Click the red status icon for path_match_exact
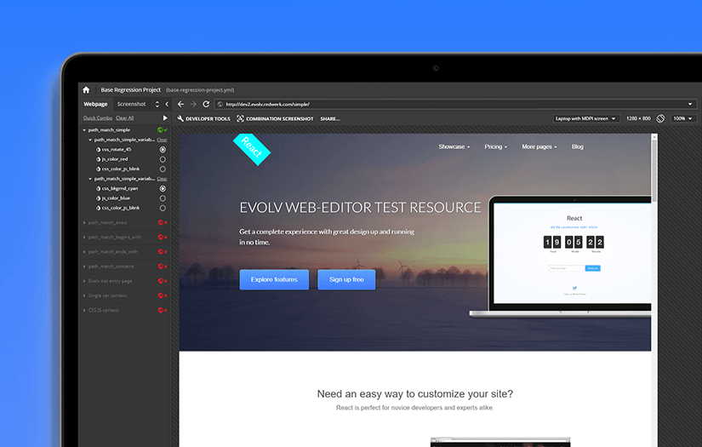Image resolution: width=702 pixels, height=447 pixels. [x=162, y=222]
